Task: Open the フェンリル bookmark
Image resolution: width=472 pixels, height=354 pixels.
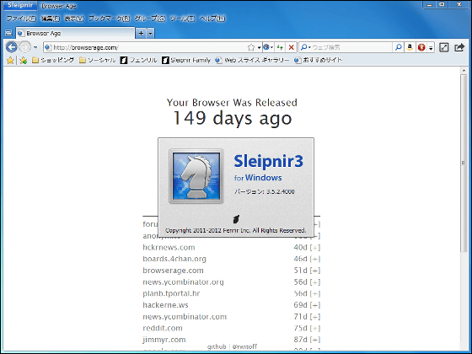Action: [138, 60]
